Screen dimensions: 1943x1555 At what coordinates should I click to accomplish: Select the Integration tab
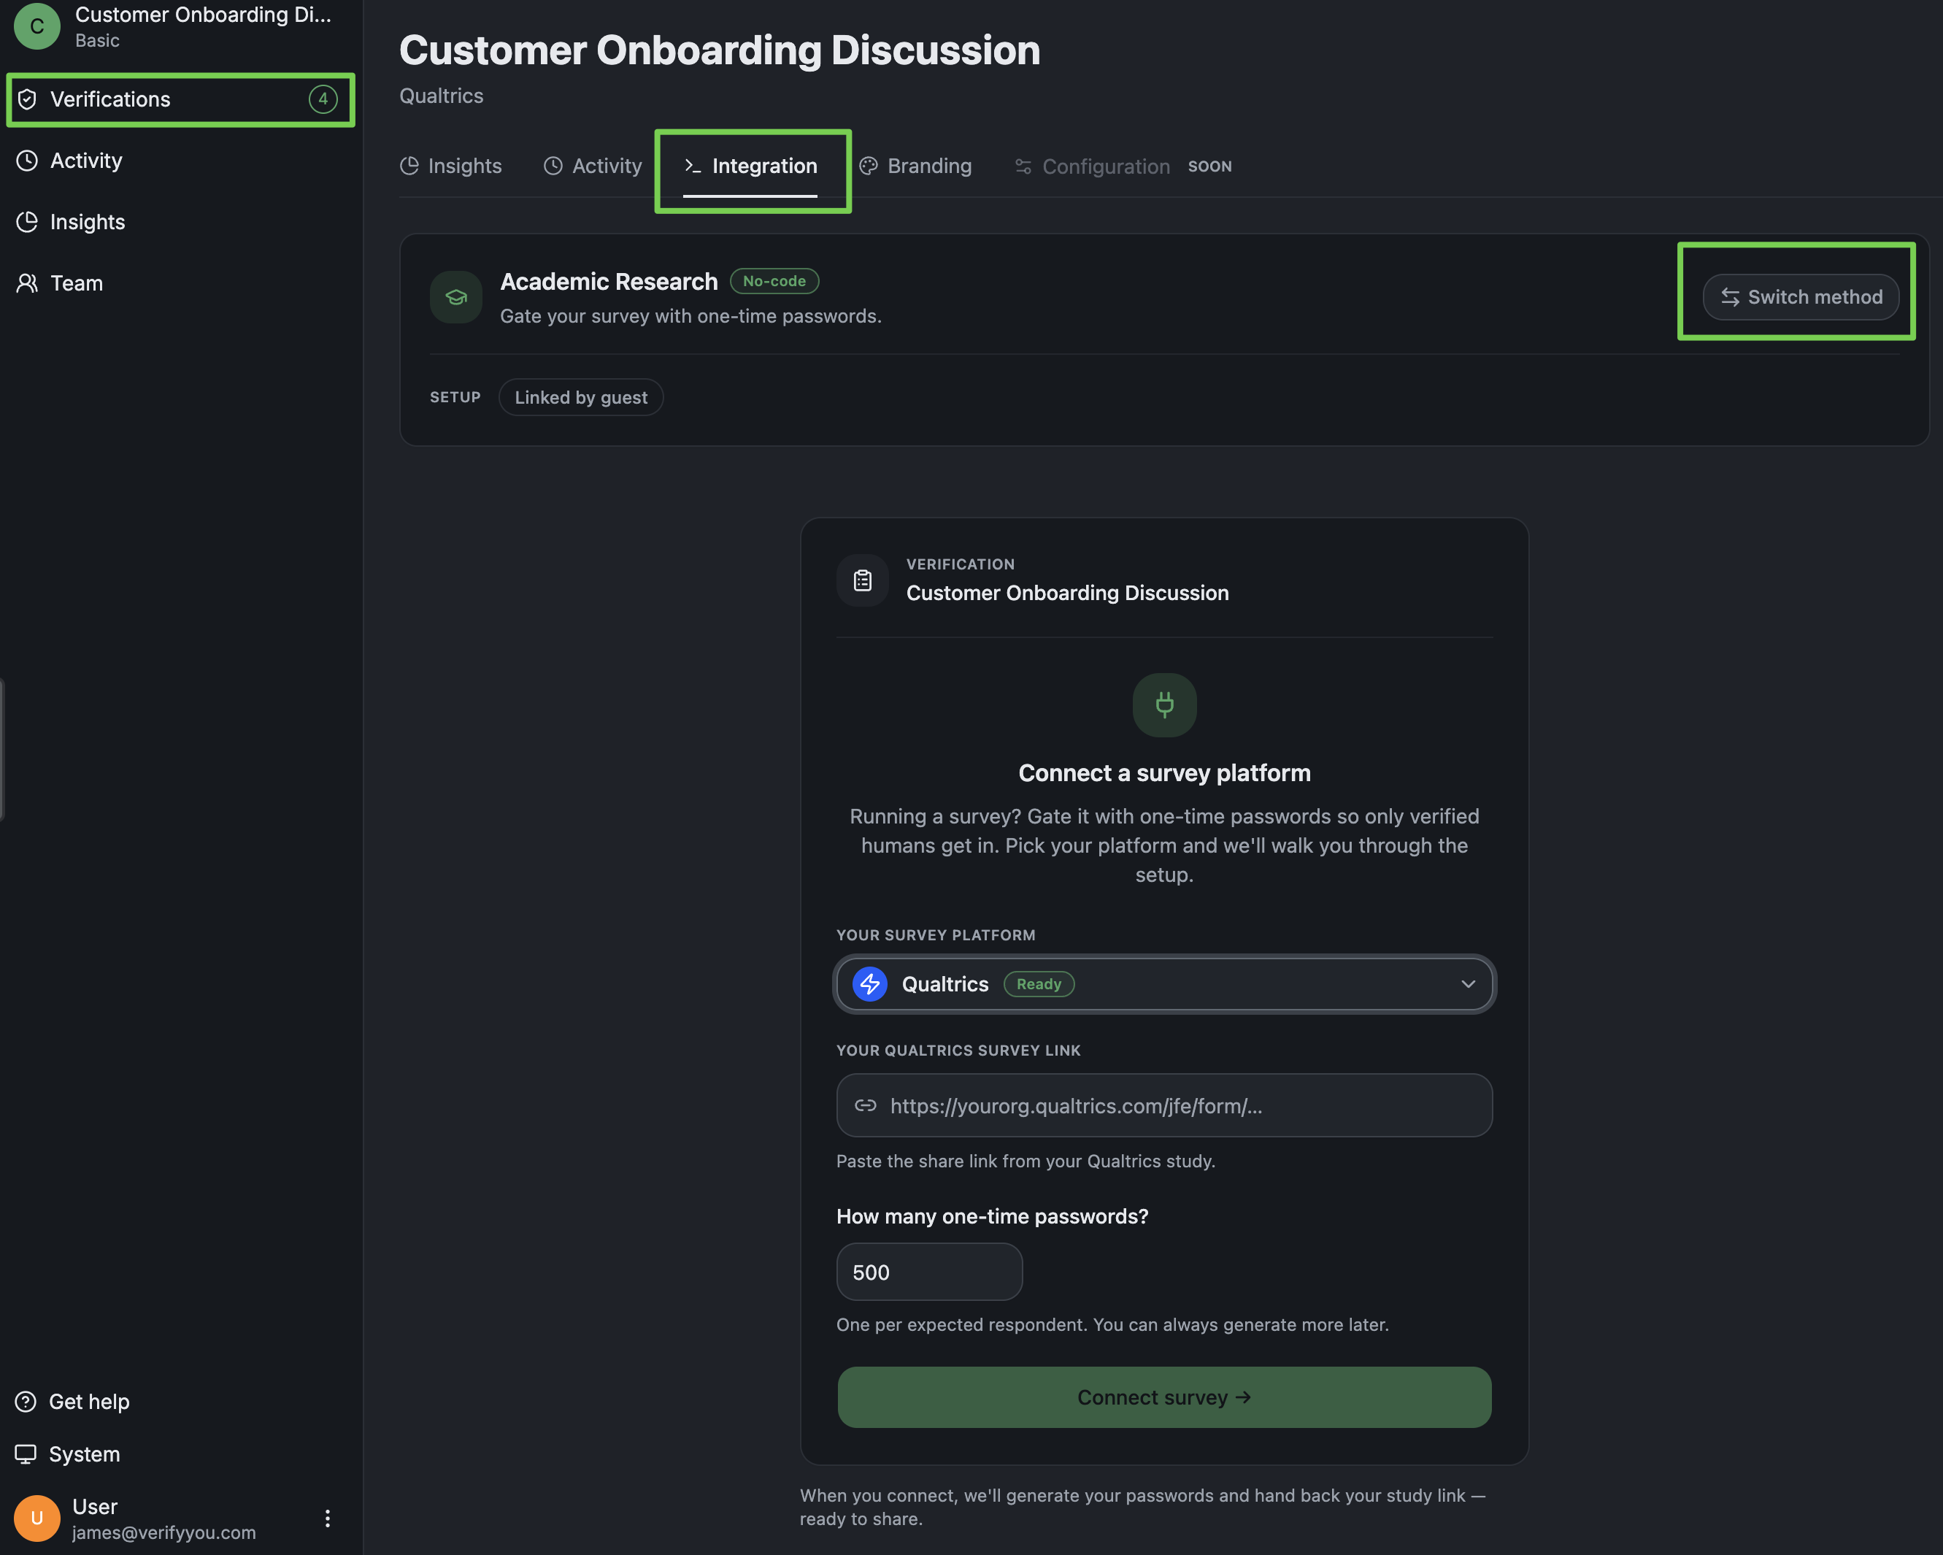click(x=750, y=166)
